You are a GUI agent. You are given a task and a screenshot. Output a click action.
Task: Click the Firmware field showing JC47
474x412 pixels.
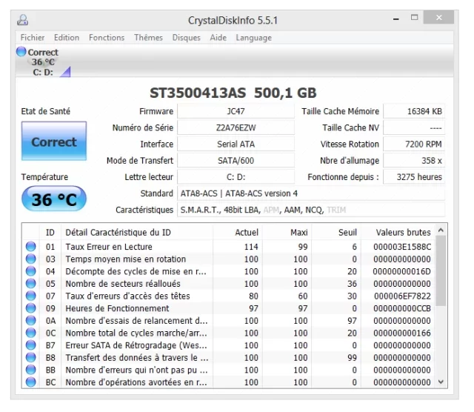(236, 111)
